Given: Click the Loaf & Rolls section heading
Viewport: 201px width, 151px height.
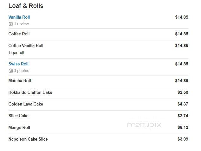Looking at the screenshot, I should point(26,6).
